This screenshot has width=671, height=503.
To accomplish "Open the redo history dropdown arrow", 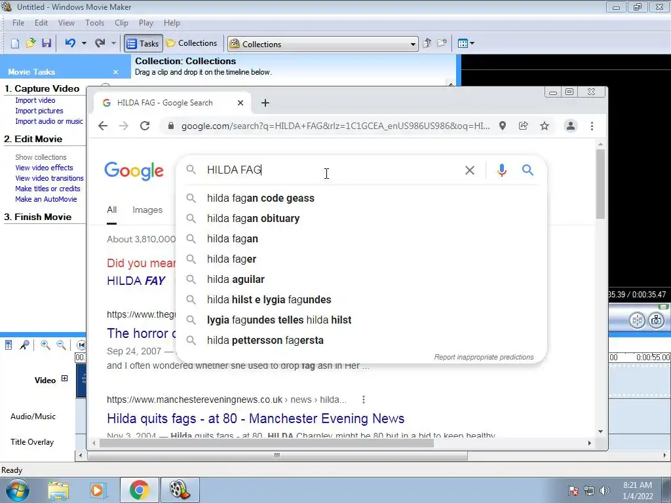I will tap(113, 43).
